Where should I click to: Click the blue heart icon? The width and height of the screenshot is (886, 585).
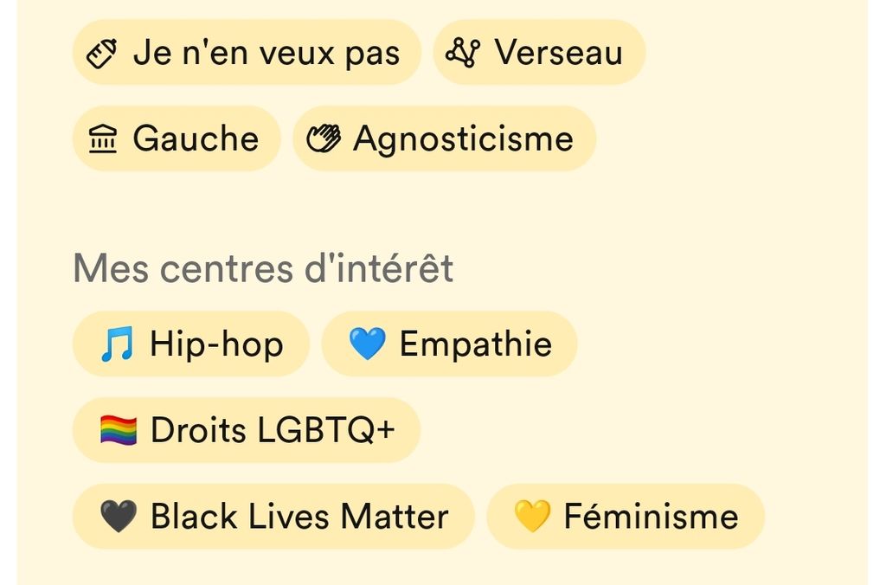click(366, 344)
